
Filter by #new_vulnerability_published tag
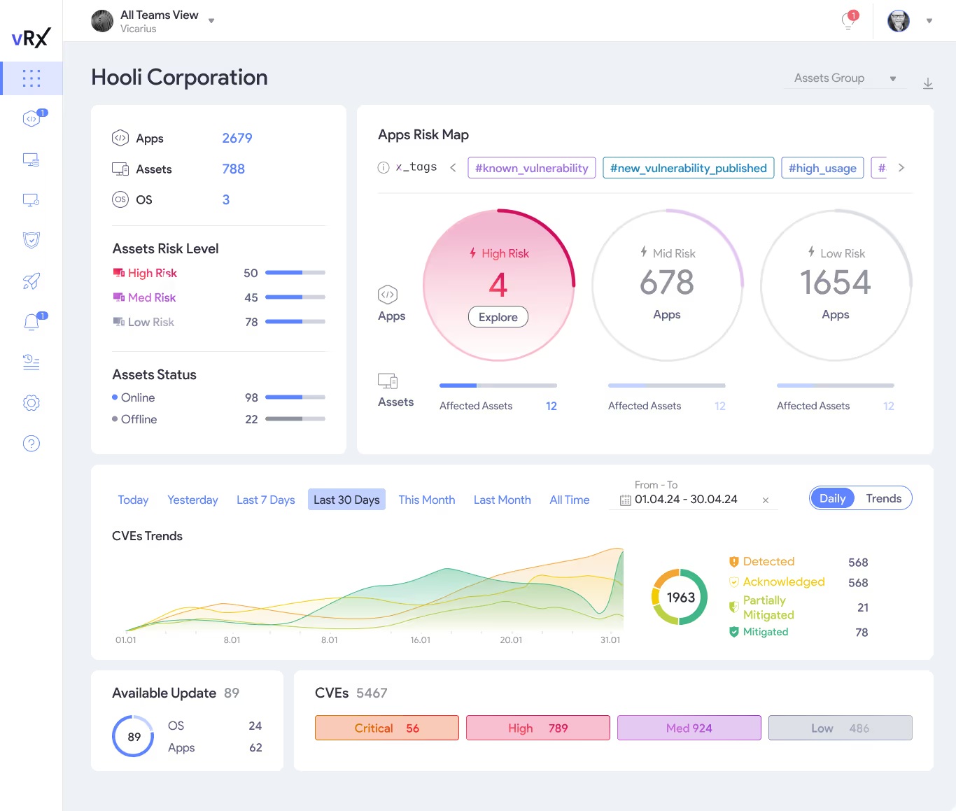click(x=689, y=168)
